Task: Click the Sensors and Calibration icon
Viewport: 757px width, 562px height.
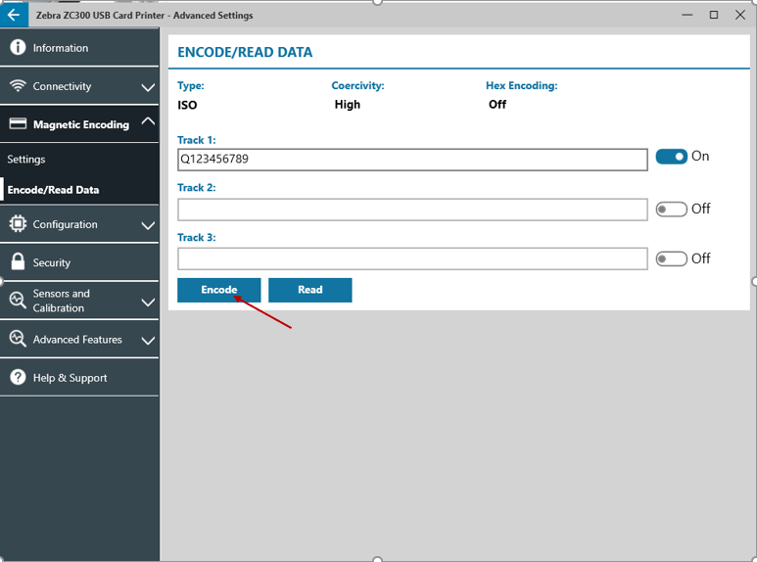Action: point(18,301)
